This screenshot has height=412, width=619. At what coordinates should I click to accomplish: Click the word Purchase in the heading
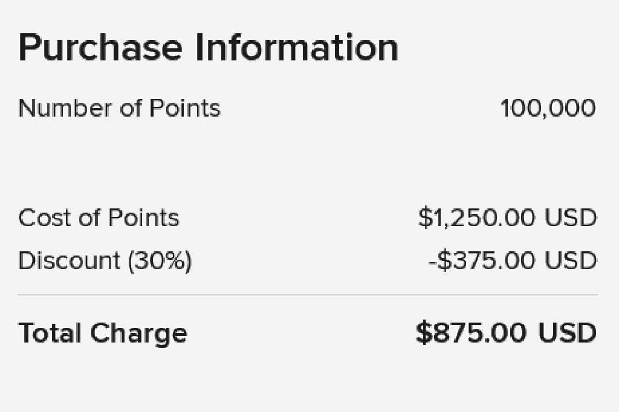click(x=100, y=48)
